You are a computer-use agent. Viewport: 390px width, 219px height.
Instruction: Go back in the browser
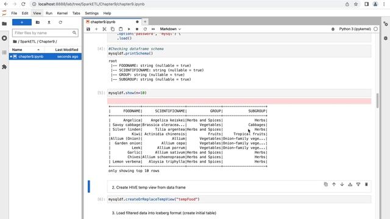click(x=5, y=4)
